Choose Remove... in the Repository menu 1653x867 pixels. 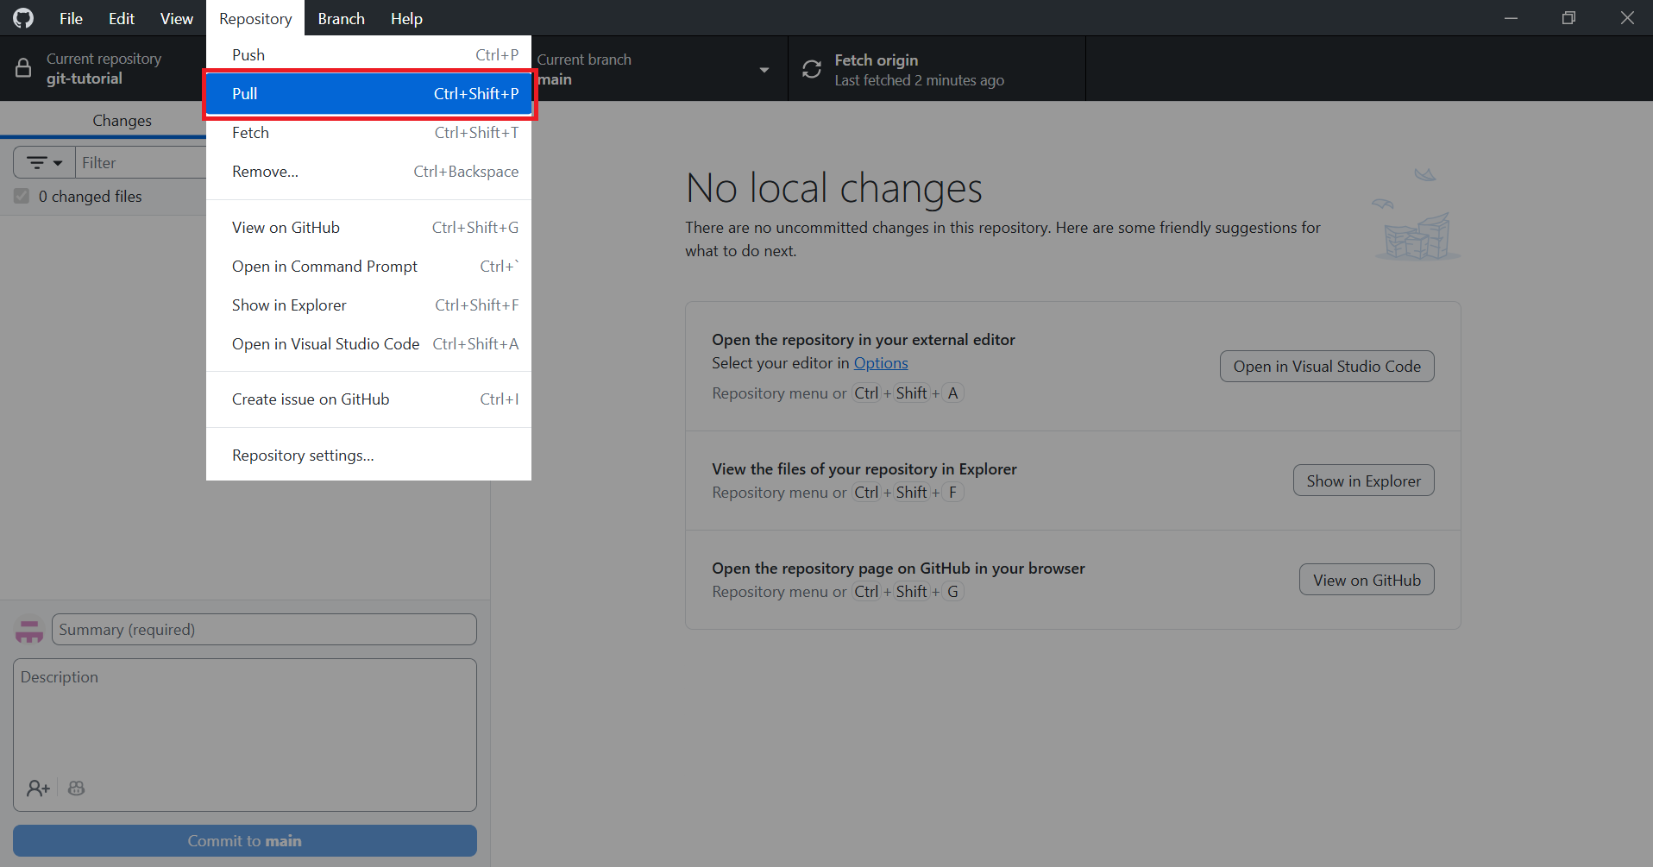[368, 172]
